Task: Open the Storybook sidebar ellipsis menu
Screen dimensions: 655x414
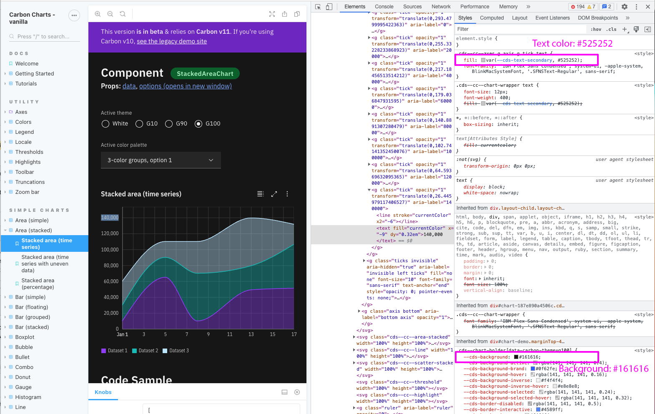Action: coord(74,15)
